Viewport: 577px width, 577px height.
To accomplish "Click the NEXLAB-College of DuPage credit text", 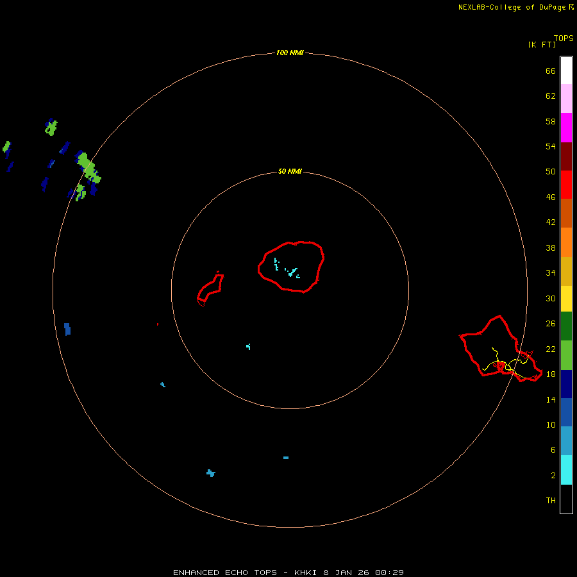I will [x=512, y=7].
